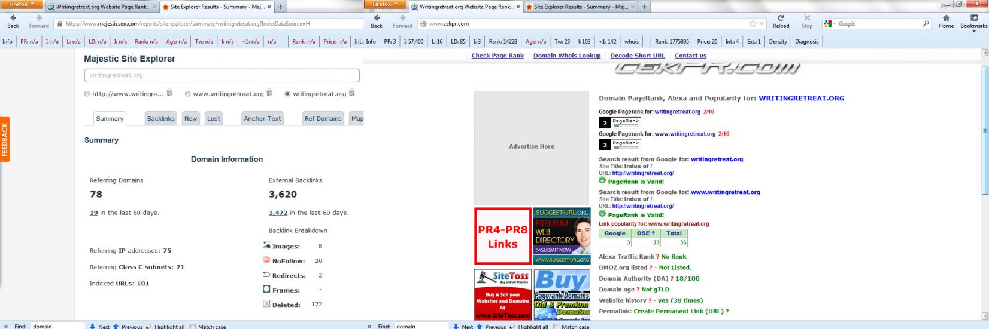Open the Check Page Rank link

pos(497,56)
